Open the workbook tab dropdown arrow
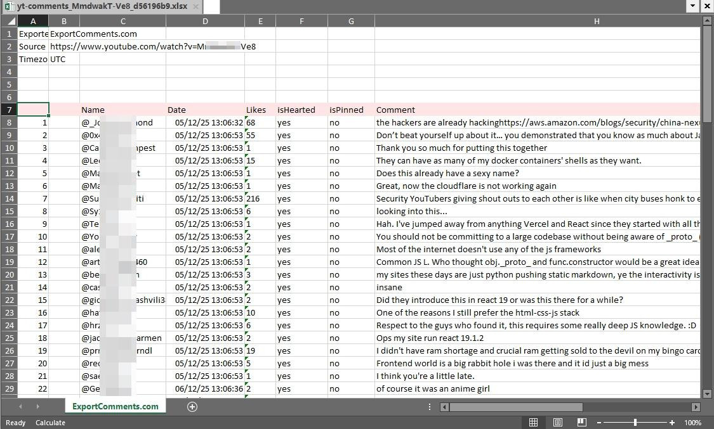This screenshot has width=714, height=429. click(693, 6)
